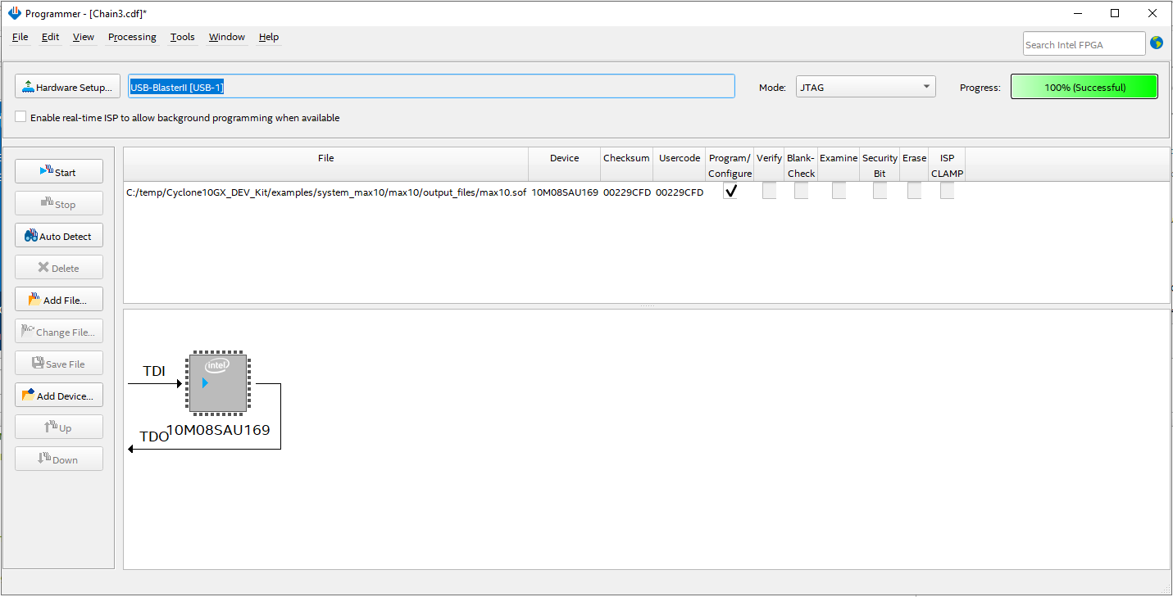1173x597 pixels.
Task: Click the 10M08SAU169 label under the chip
Action: pyautogui.click(x=218, y=429)
